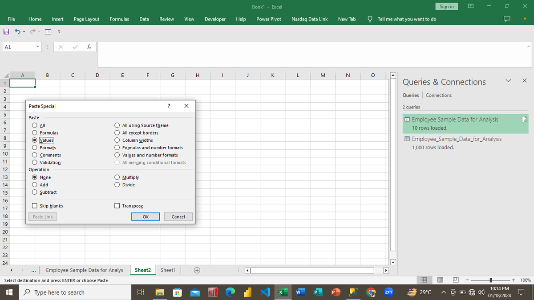Open Queries & Connections pane options chevron
This screenshot has height=300, width=534.
coord(509,81)
